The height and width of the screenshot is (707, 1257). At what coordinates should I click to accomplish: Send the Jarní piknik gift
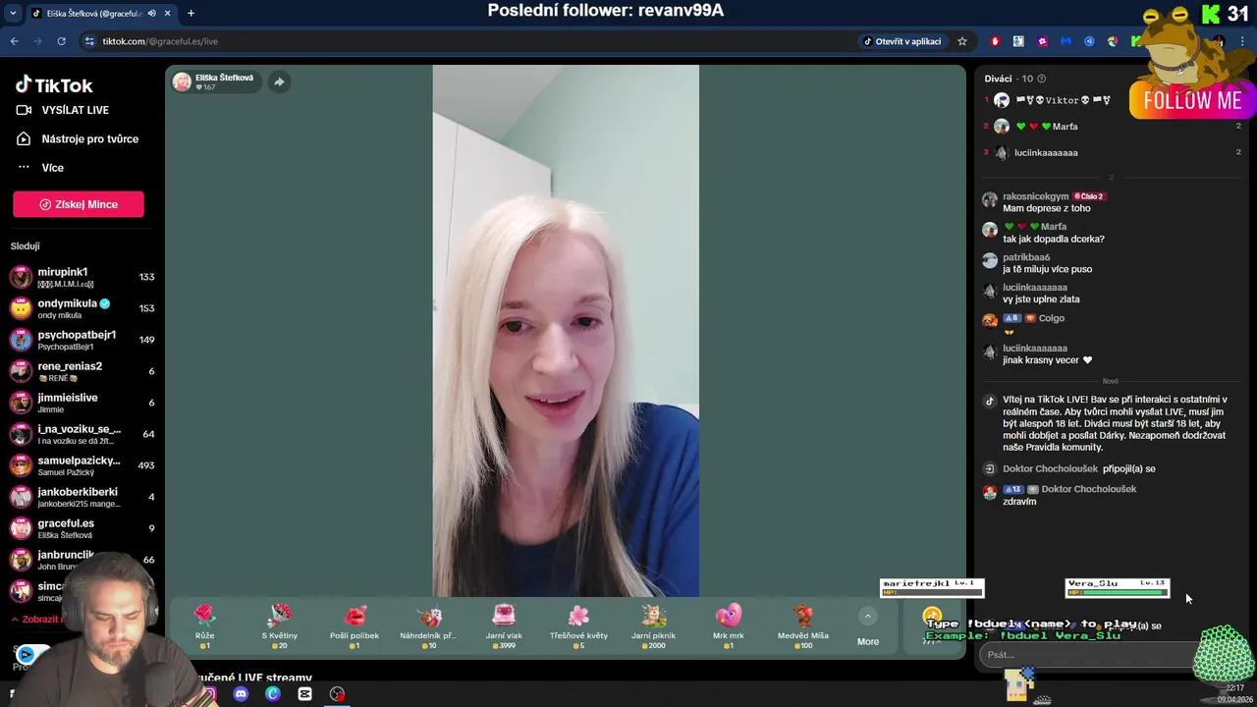coord(653,626)
